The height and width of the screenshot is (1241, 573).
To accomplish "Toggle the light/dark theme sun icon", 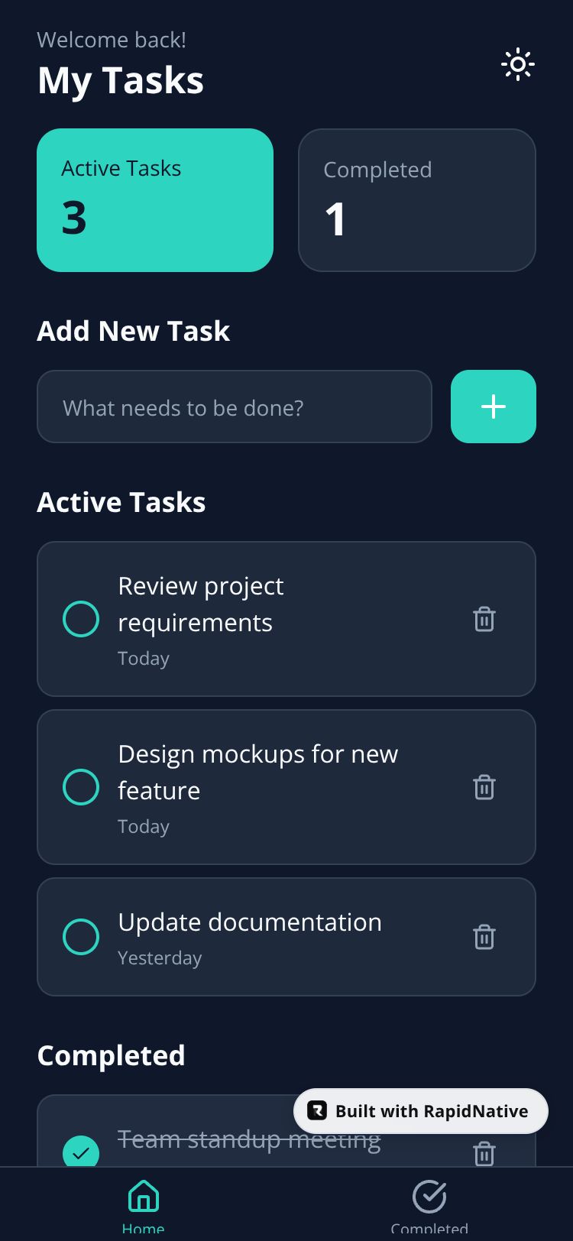I will 517,65.
